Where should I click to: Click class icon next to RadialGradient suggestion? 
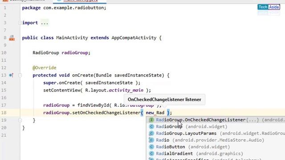tap(151, 153)
